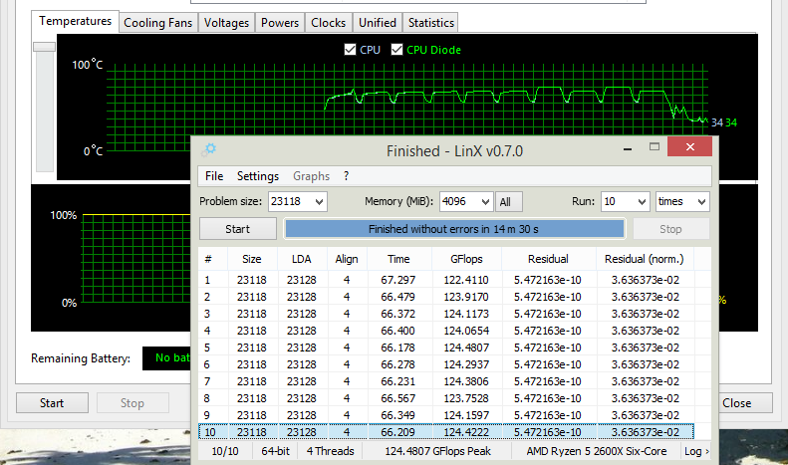Select run 1 time cell 67.297
The width and height of the screenshot is (788, 465).
tap(398, 280)
